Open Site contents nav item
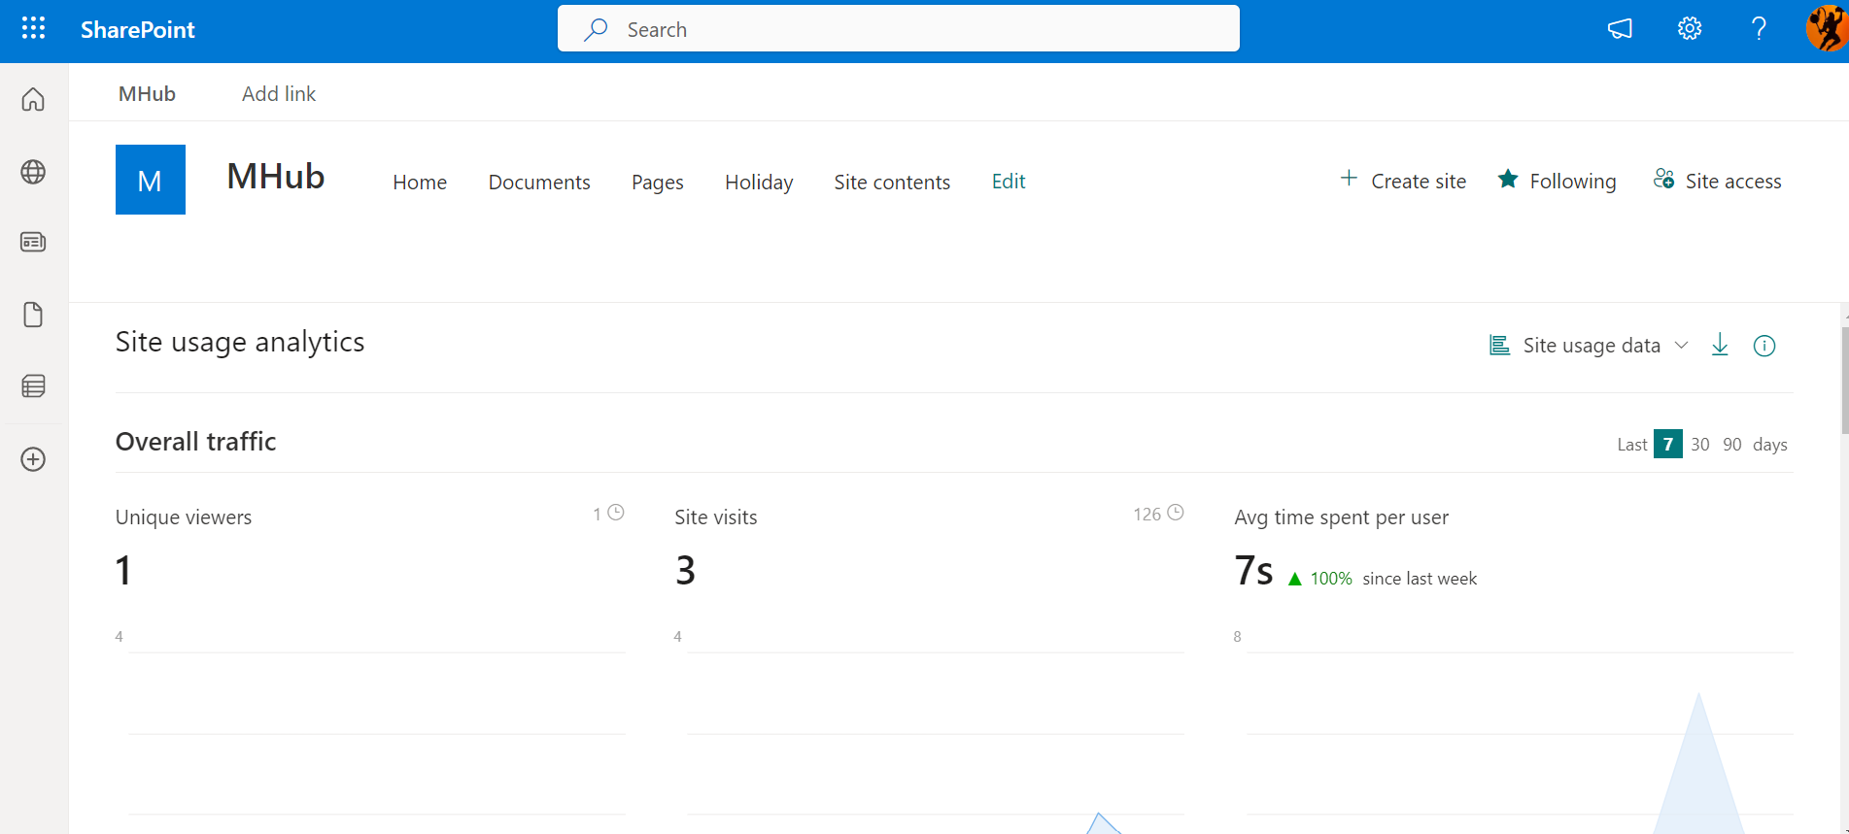1849x834 pixels. click(892, 182)
